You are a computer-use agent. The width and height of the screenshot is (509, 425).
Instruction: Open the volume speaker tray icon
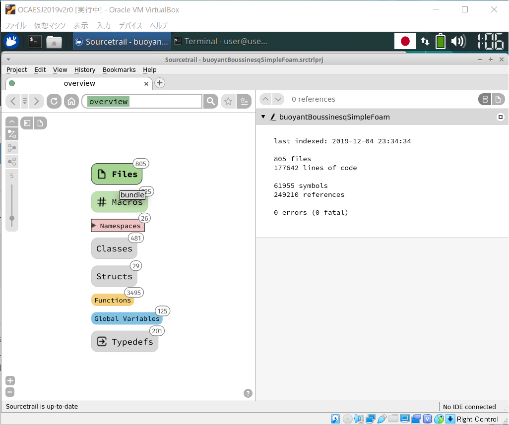coord(458,41)
